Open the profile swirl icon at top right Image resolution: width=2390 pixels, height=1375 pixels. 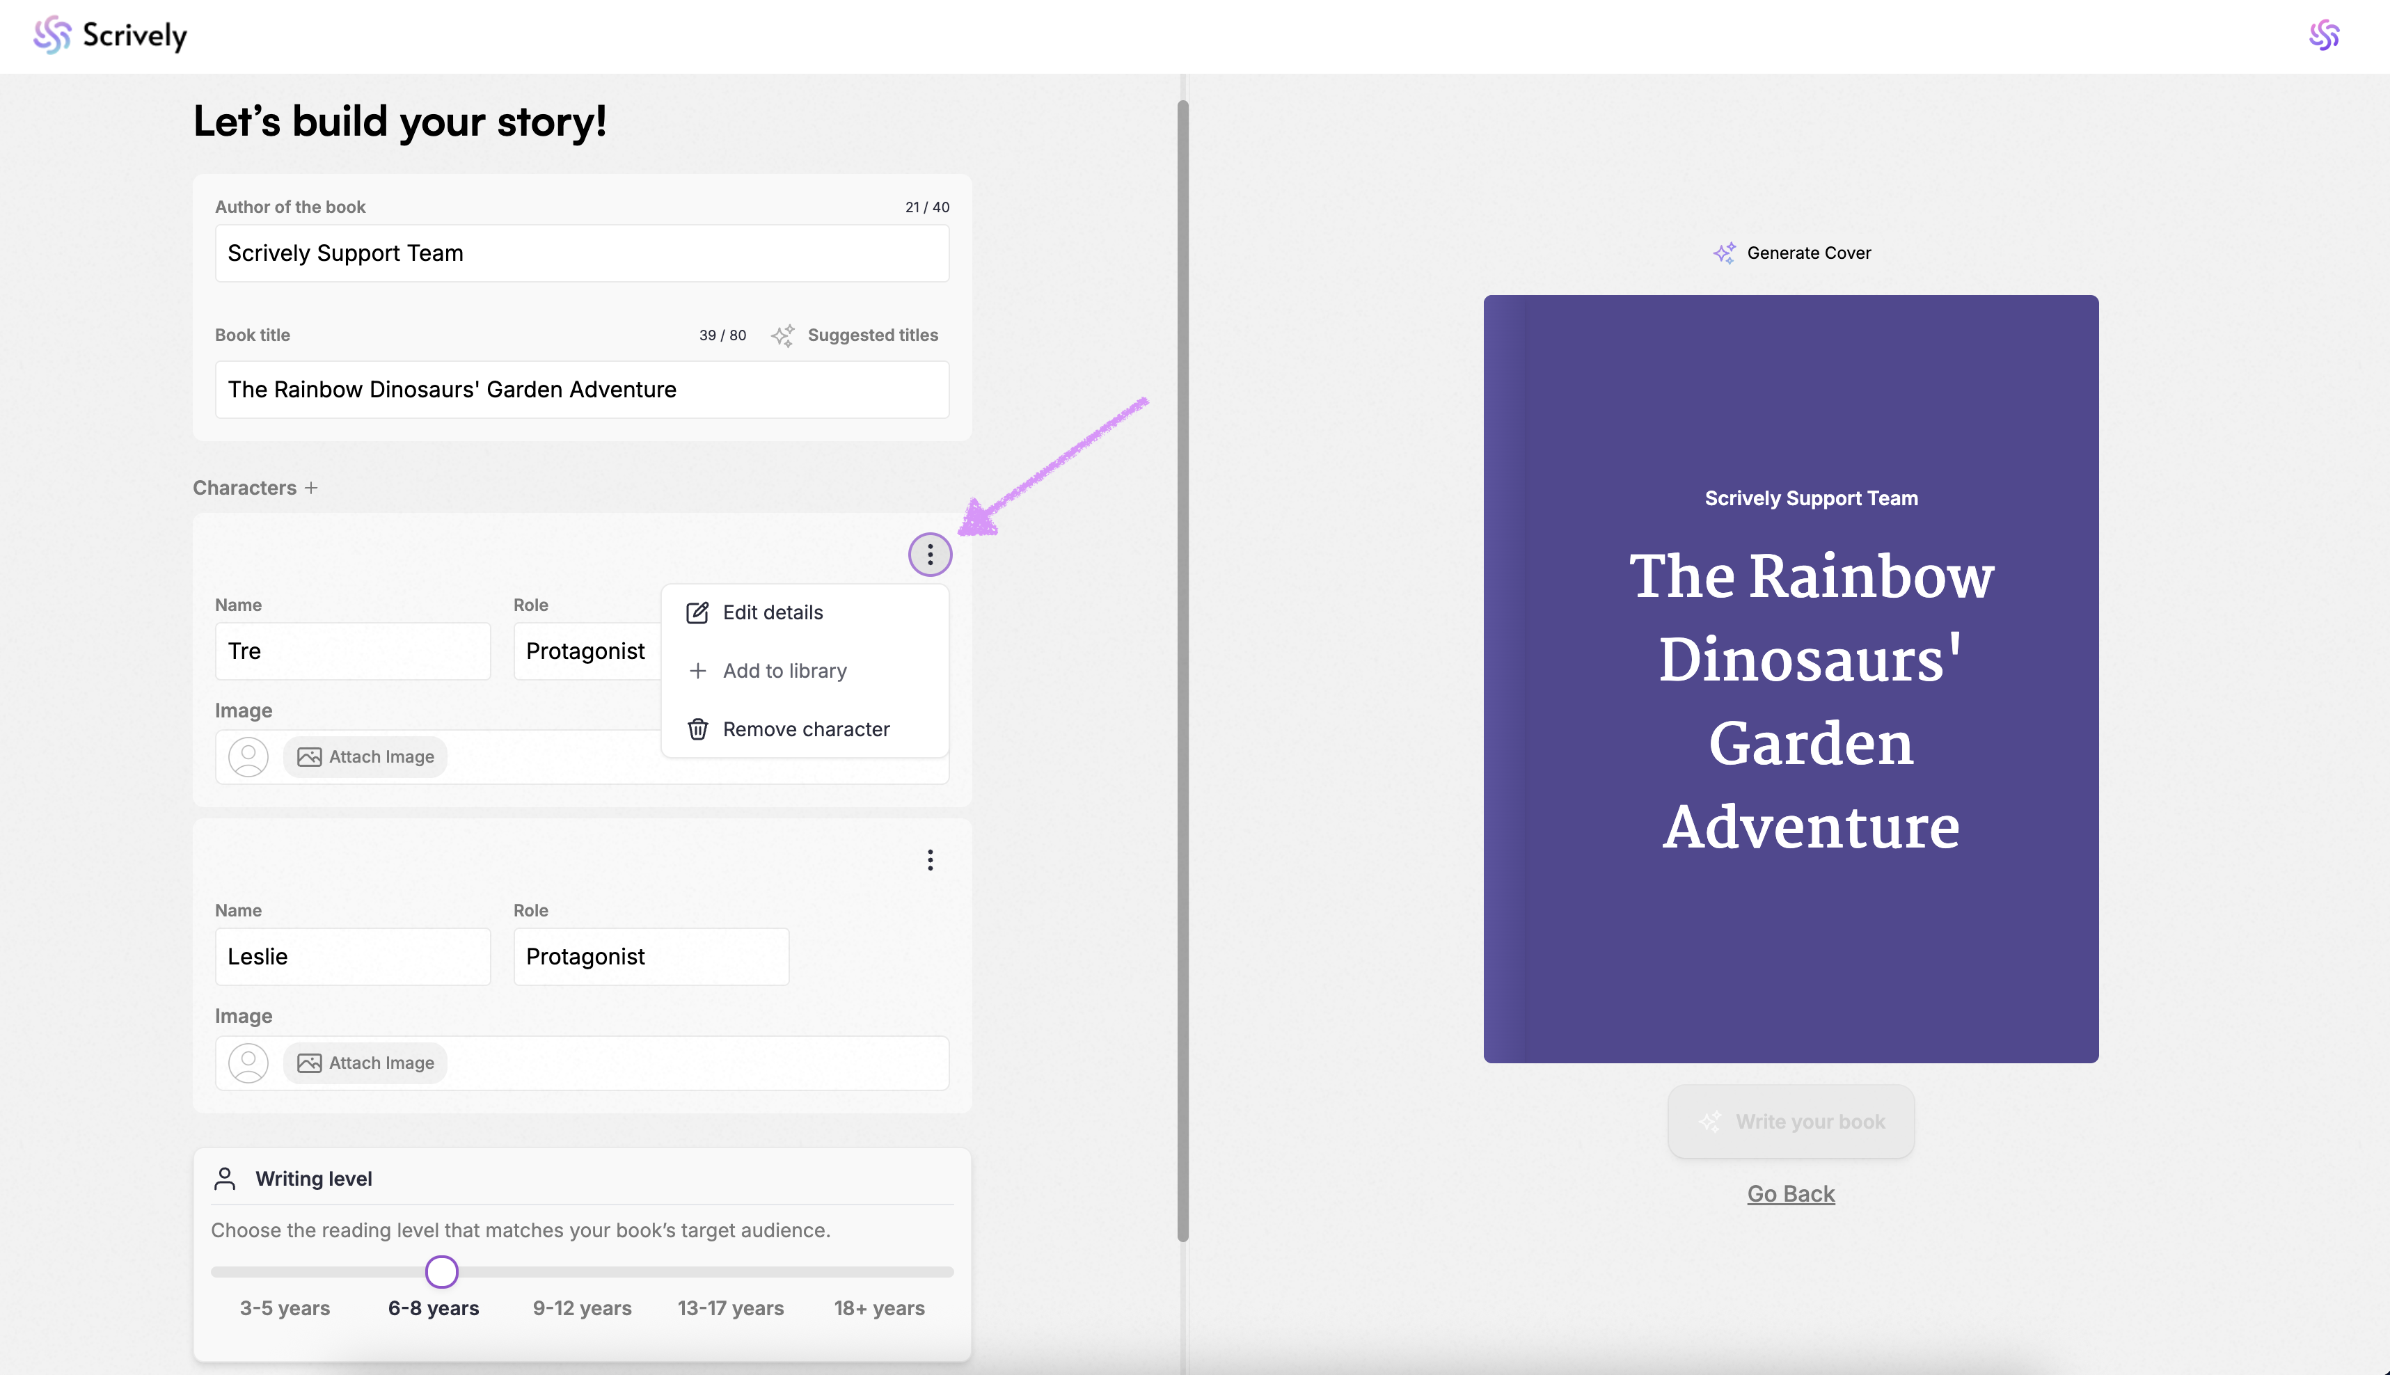tap(2323, 35)
